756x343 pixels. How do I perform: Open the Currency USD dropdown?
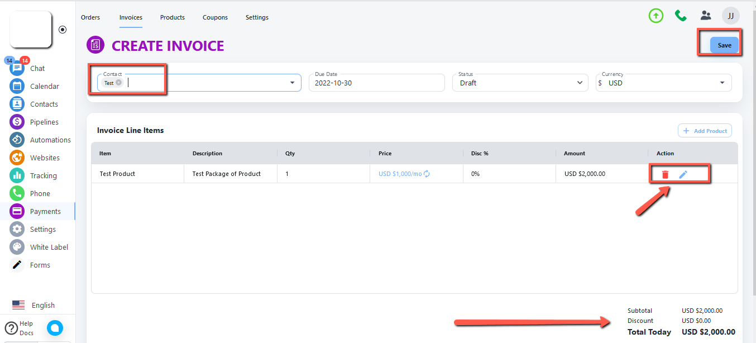pos(722,83)
